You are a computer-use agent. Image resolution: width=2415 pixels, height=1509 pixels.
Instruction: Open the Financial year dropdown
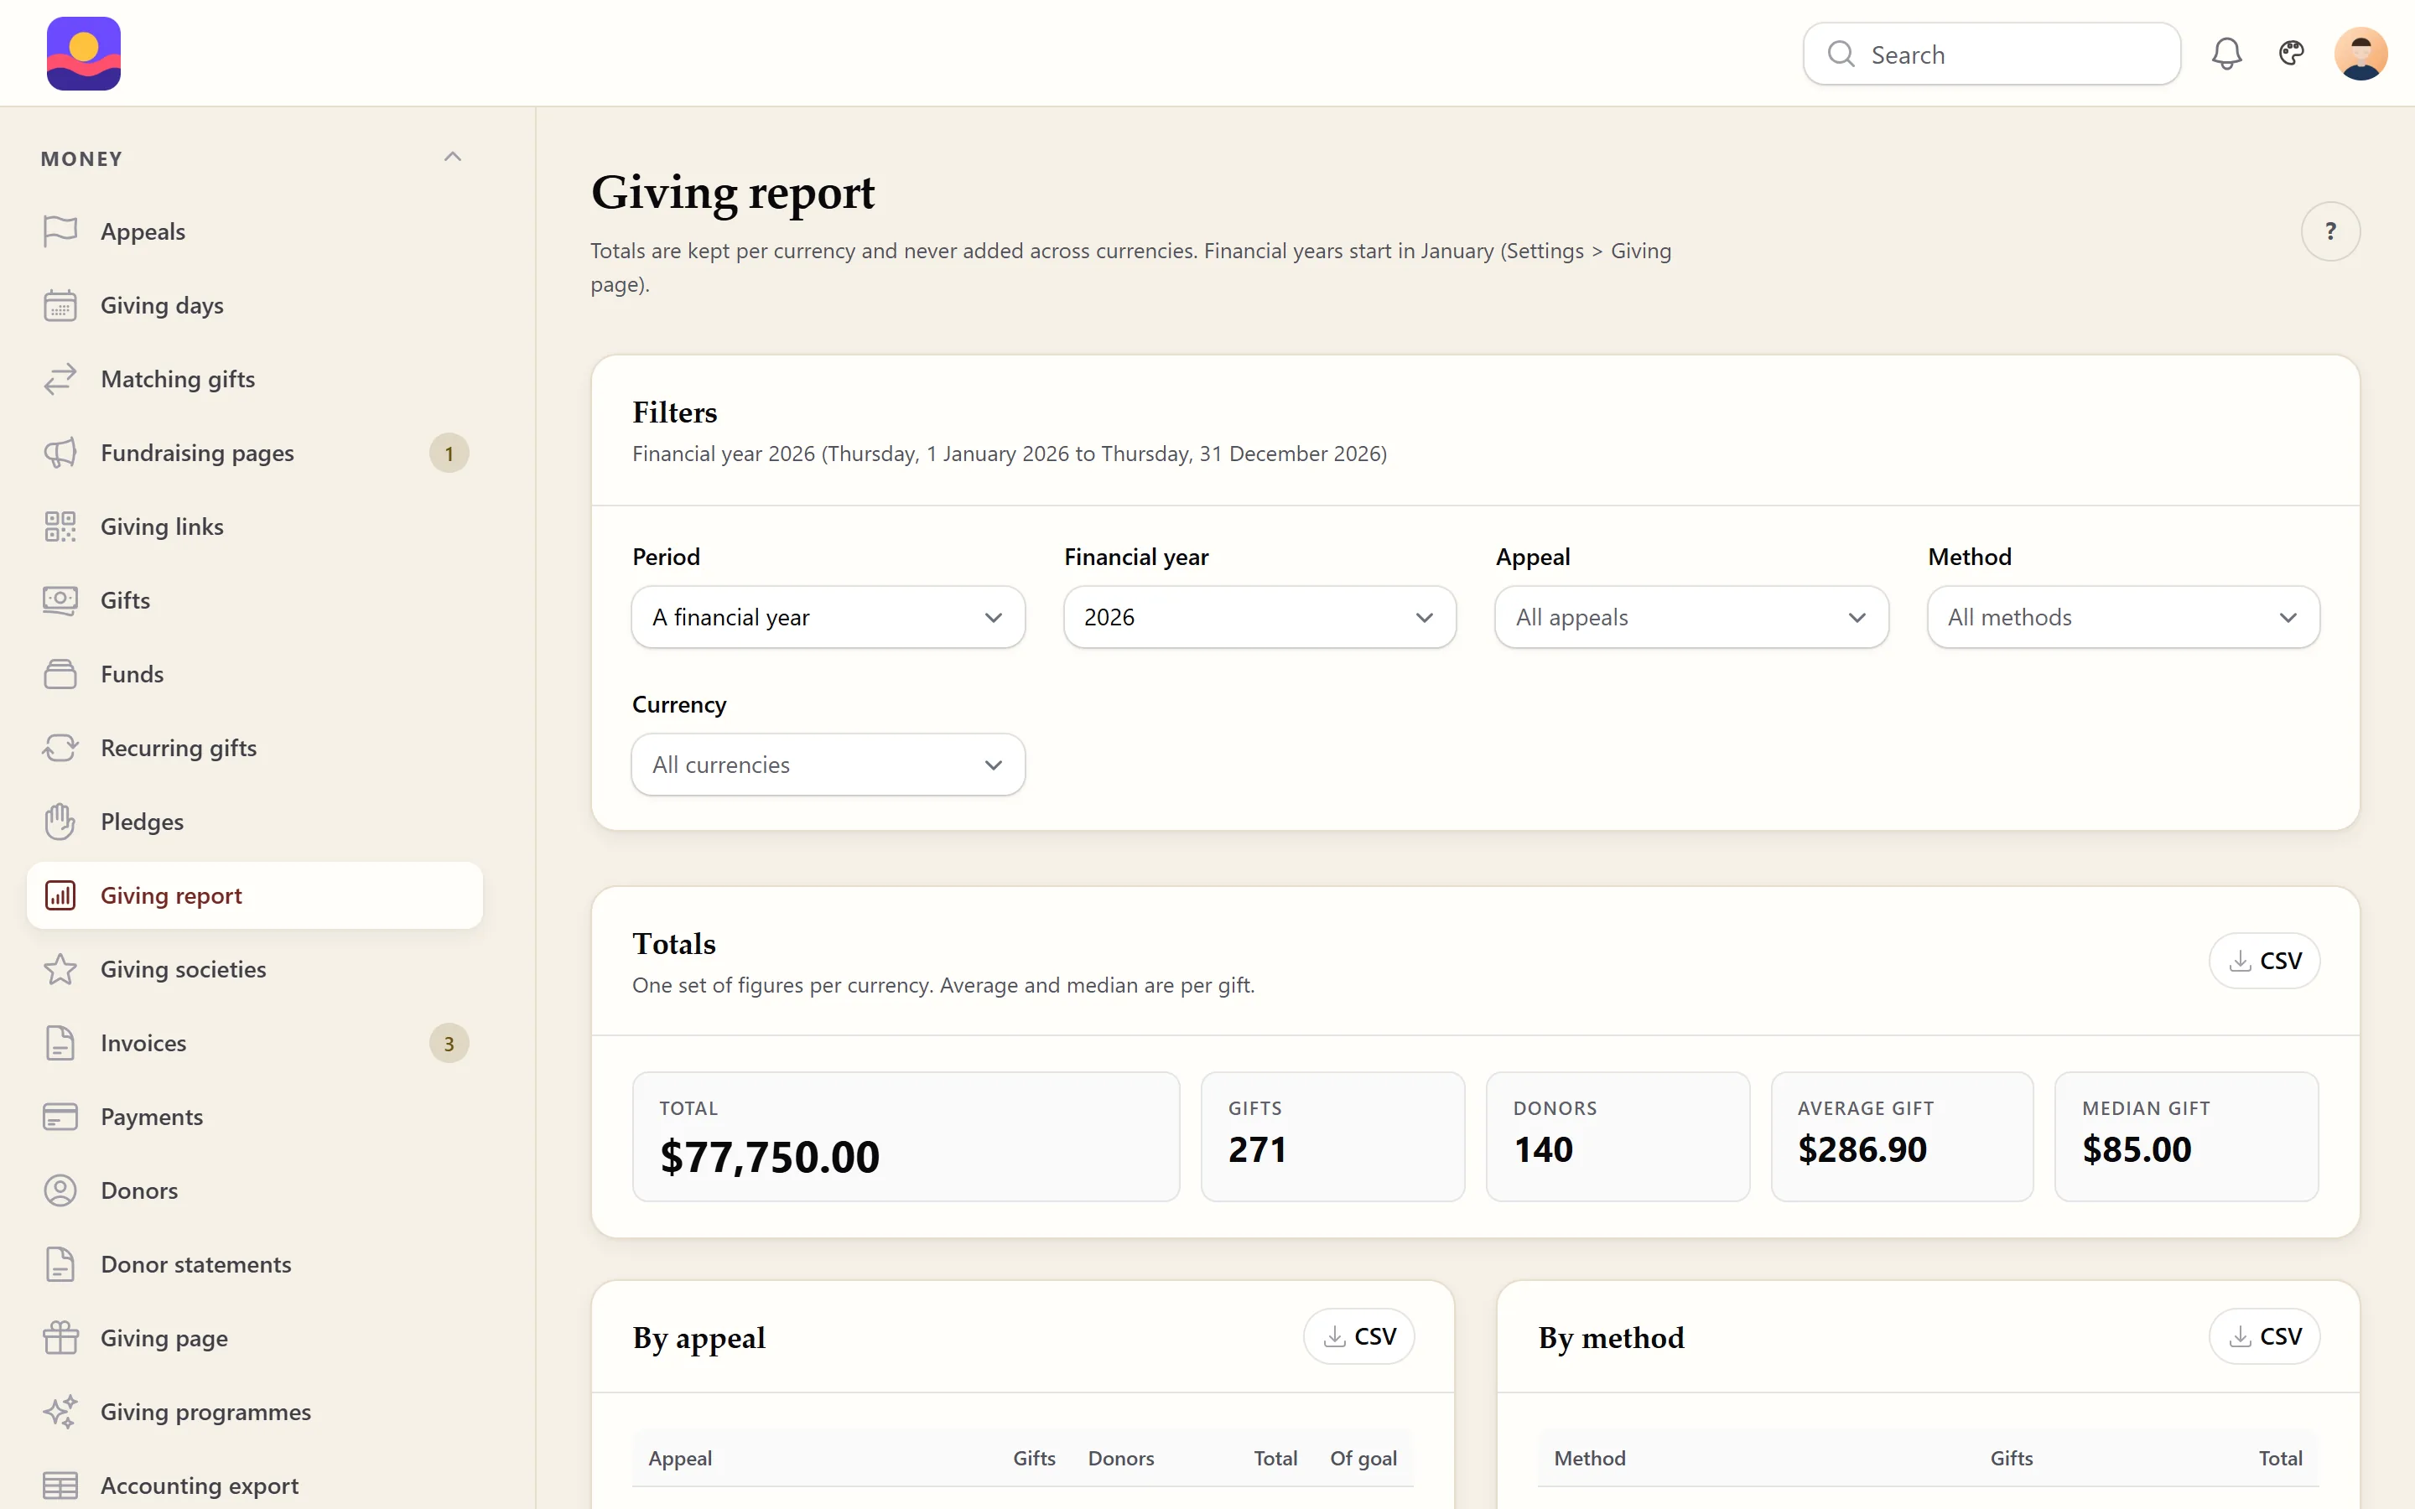(x=1259, y=617)
